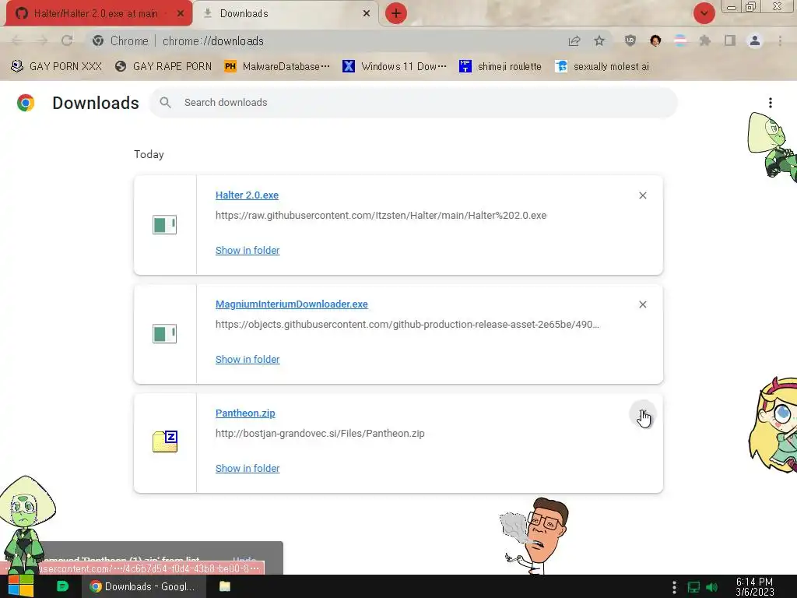
Task: Show Halter 2.0.exe in folder
Action: pyautogui.click(x=248, y=250)
